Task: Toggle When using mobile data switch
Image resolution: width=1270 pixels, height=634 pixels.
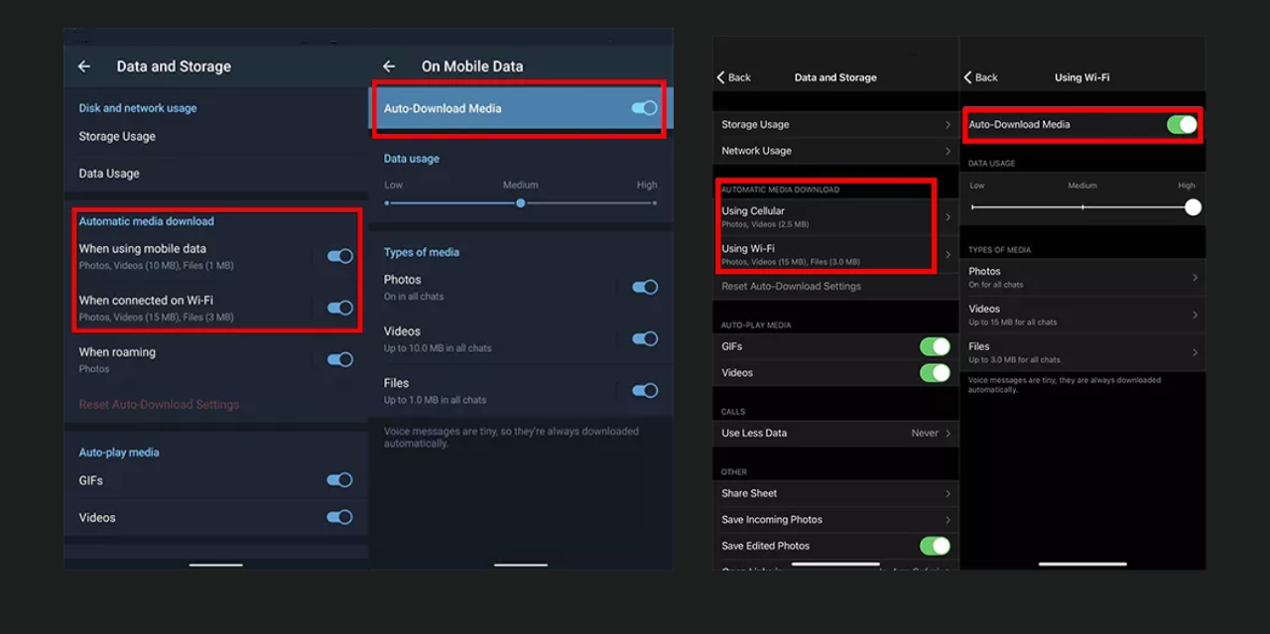Action: coord(339,256)
